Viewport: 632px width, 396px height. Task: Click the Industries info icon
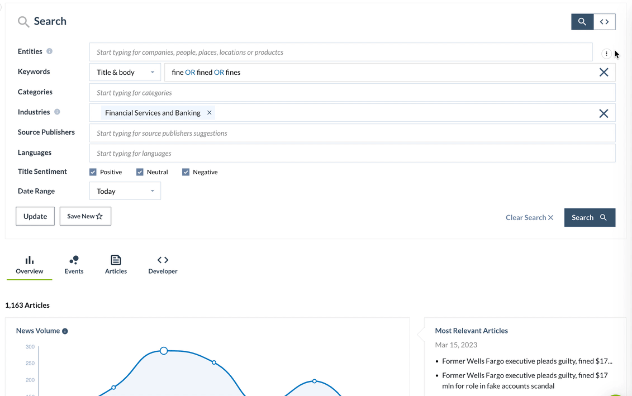pyautogui.click(x=57, y=112)
